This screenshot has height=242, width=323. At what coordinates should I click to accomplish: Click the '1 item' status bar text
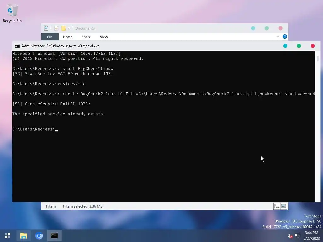coord(50,206)
